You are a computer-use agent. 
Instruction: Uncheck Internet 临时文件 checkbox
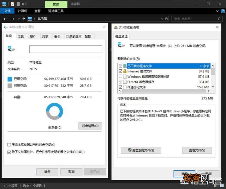(120, 71)
